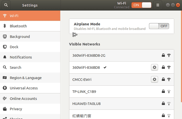Click lock icon of HUAWEI-7A0LU8
The height and width of the screenshot is (119, 182).
[163, 103]
